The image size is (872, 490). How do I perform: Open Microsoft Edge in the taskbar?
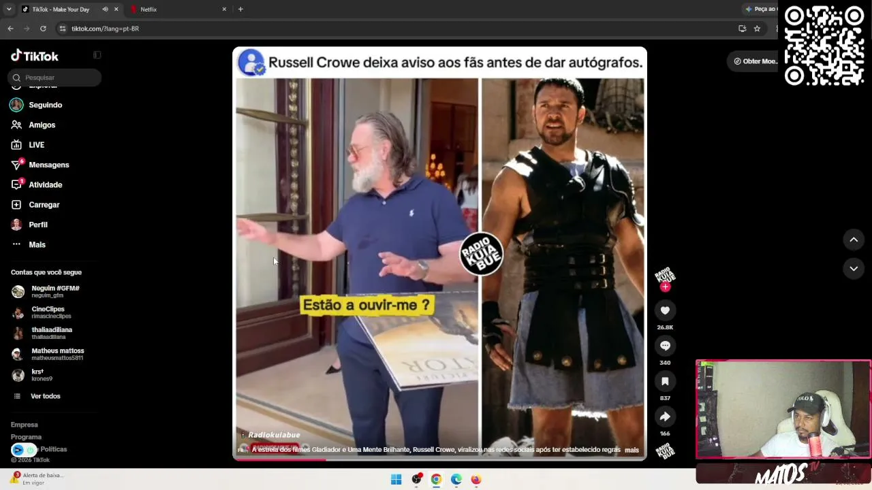tap(456, 479)
